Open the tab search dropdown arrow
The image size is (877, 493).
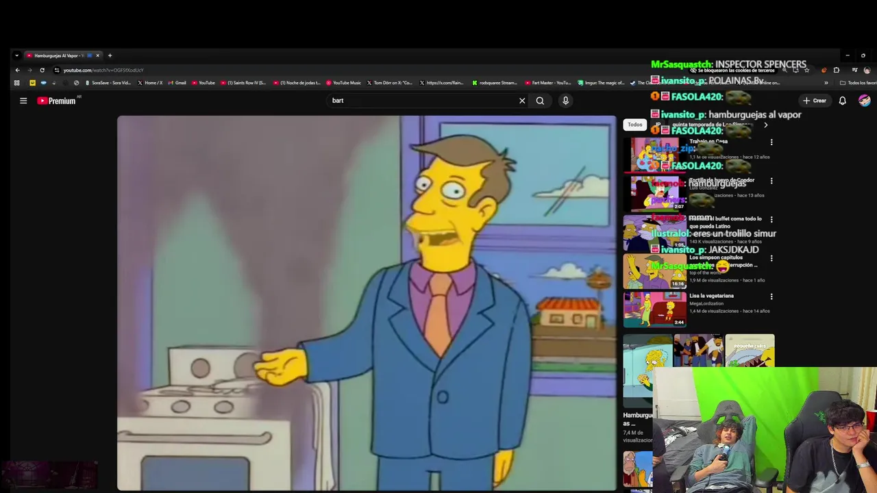coord(16,55)
